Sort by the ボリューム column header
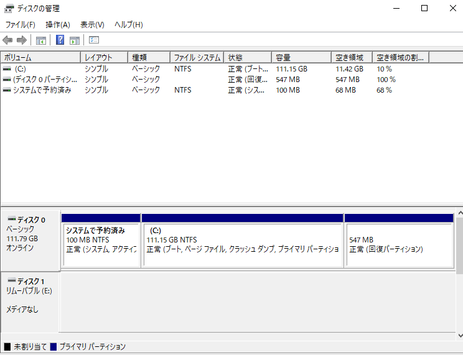Image resolution: width=463 pixels, height=355 pixels. click(x=40, y=57)
